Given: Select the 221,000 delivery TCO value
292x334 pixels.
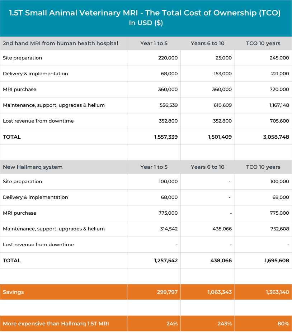Looking at the screenshot, I should pos(280,74).
